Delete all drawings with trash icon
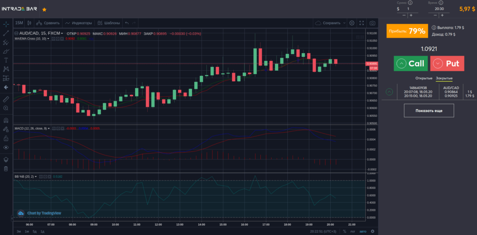Screen dimensions: 477x235 point(6,168)
